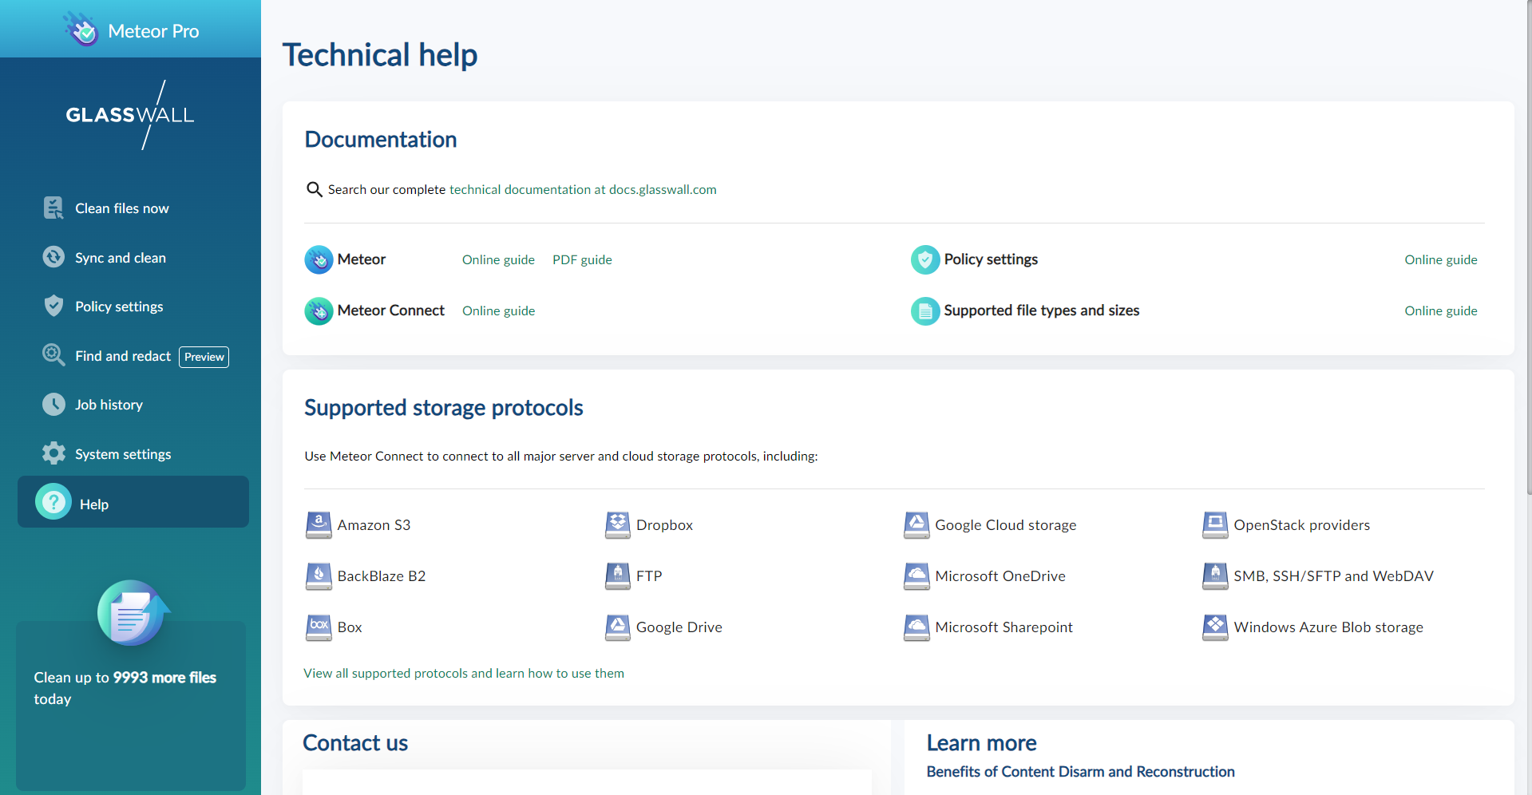Screen dimensions: 1532x795
Task: Click the Microsoft OneDrive icon
Action: [x=916, y=576]
